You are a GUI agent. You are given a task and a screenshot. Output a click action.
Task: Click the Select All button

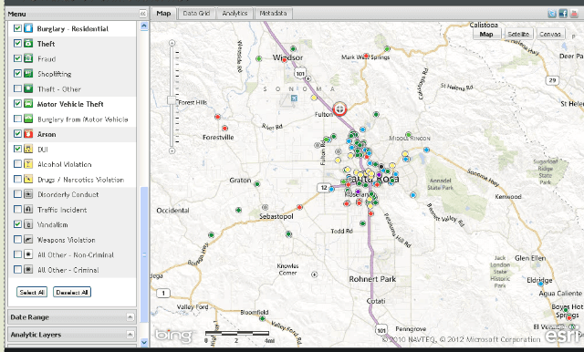click(32, 292)
